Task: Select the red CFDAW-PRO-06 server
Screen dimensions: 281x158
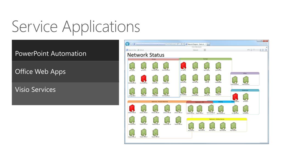Action: 132,108
